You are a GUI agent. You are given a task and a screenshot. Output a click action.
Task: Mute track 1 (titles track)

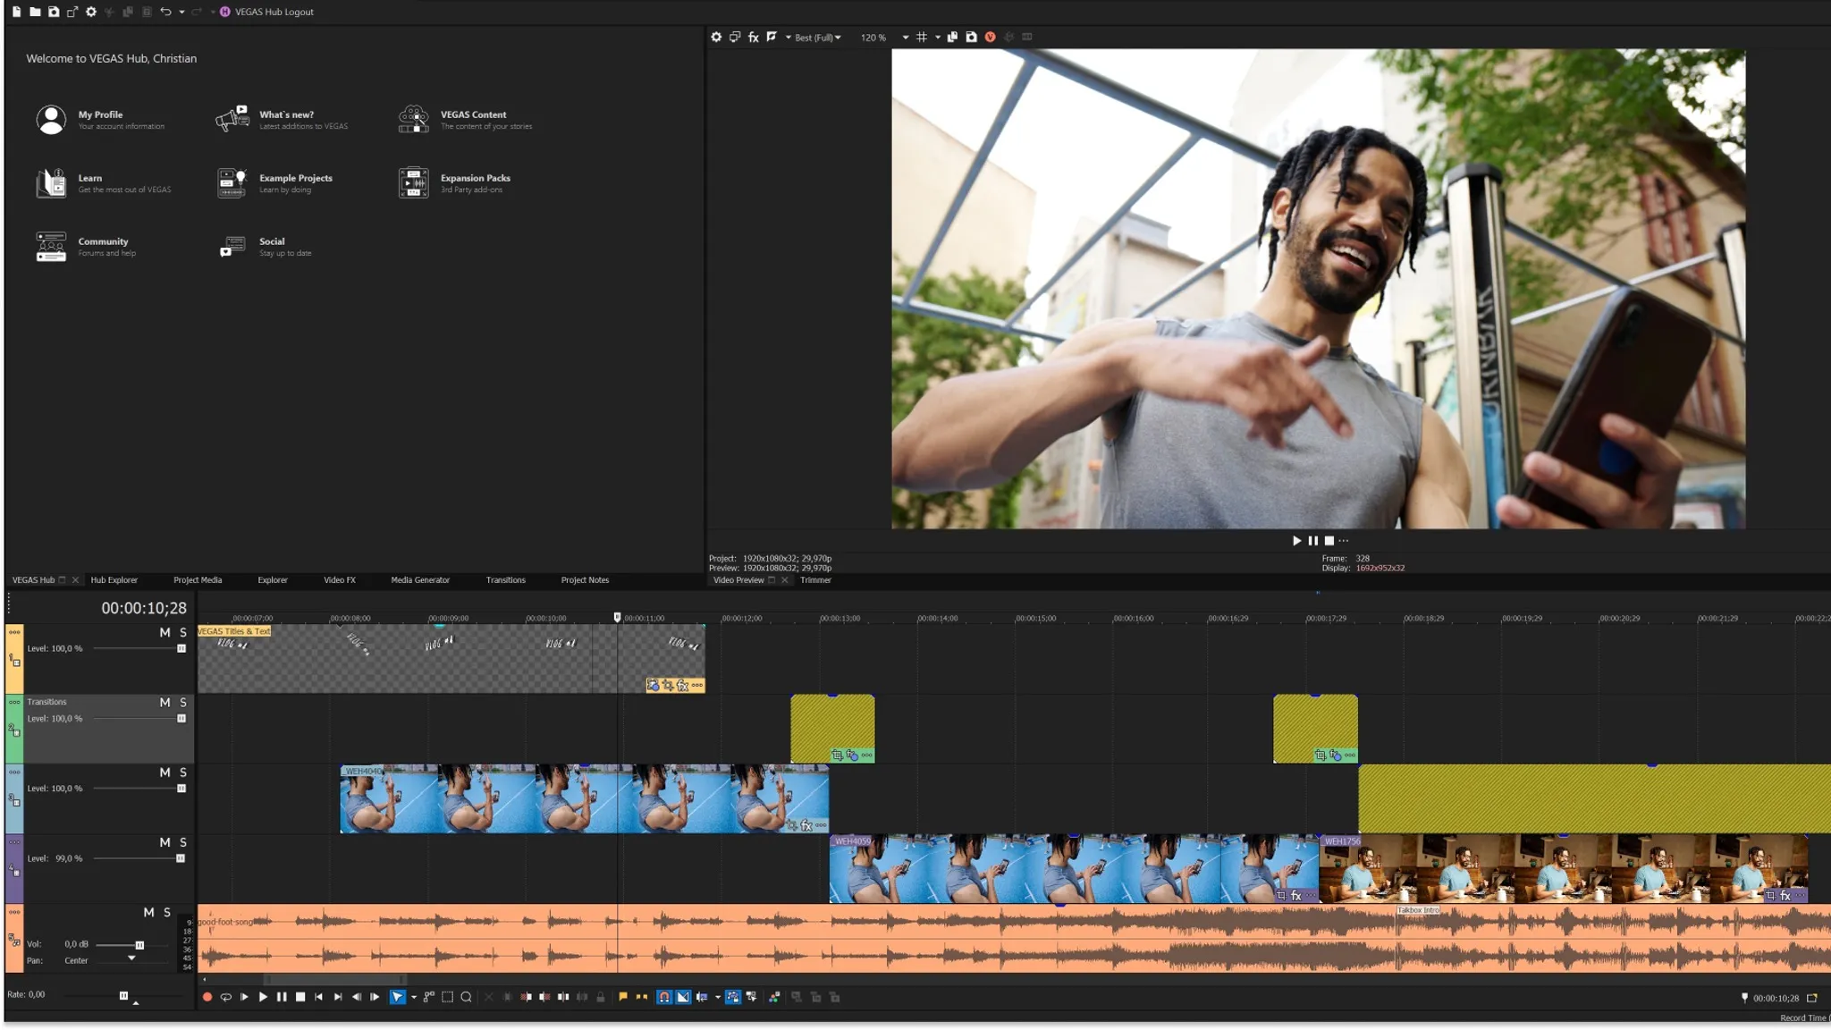[165, 632]
